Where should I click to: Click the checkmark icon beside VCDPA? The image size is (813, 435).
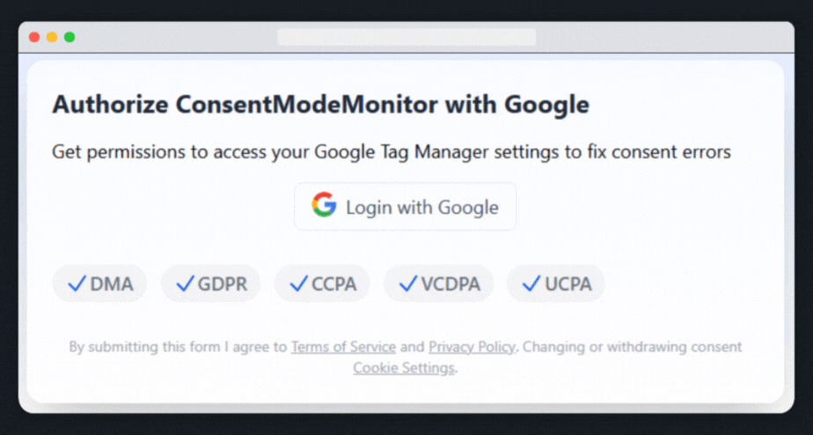(408, 284)
